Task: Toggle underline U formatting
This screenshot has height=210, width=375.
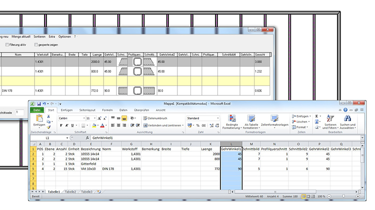Action: pyautogui.click(x=72, y=125)
